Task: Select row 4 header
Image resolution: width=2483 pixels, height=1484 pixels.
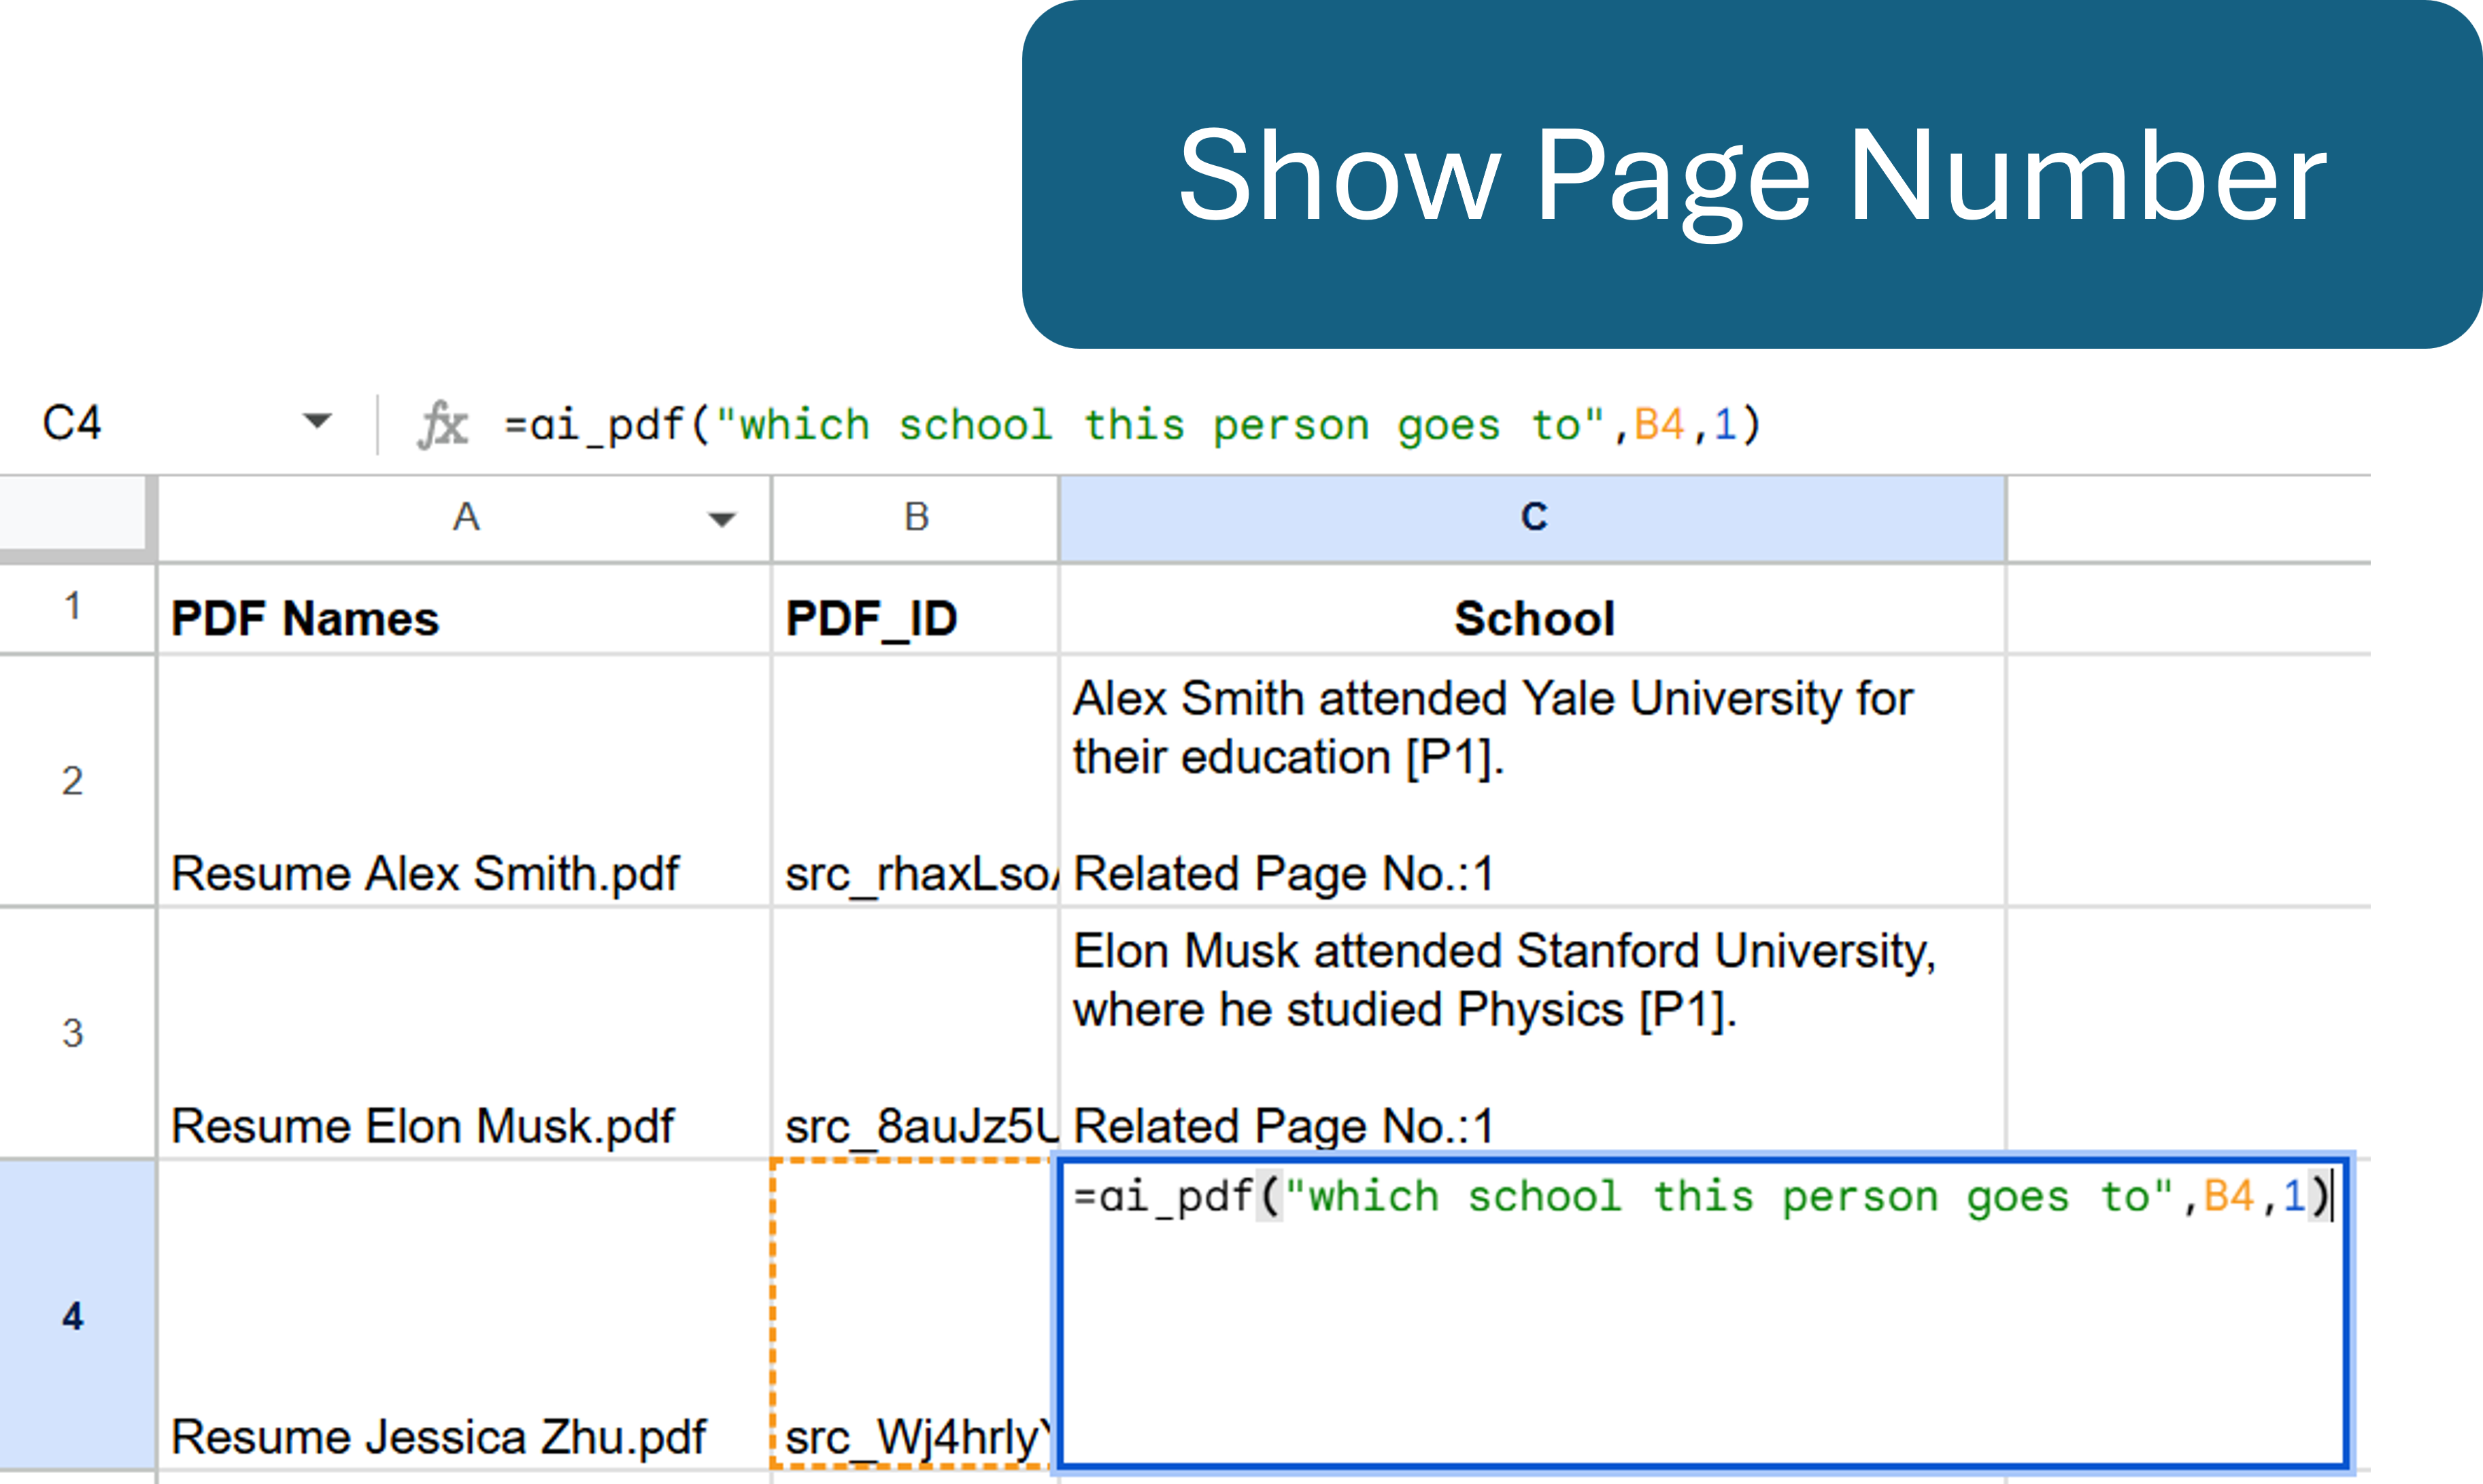Action: [x=73, y=1315]
